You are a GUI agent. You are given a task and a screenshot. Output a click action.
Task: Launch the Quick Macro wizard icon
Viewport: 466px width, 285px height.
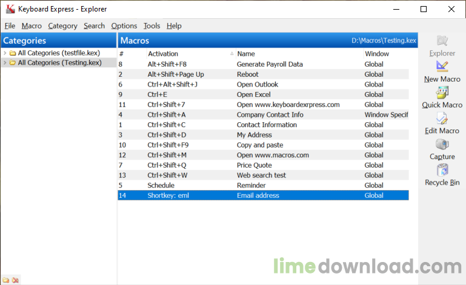442,93
